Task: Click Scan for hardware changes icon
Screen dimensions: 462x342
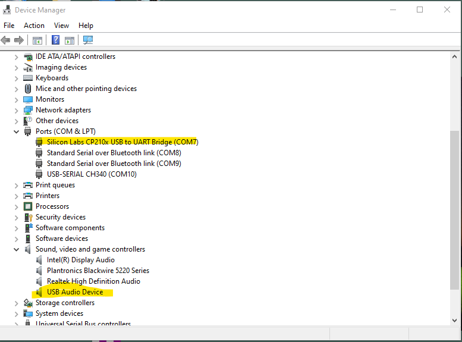Action: 88,40
